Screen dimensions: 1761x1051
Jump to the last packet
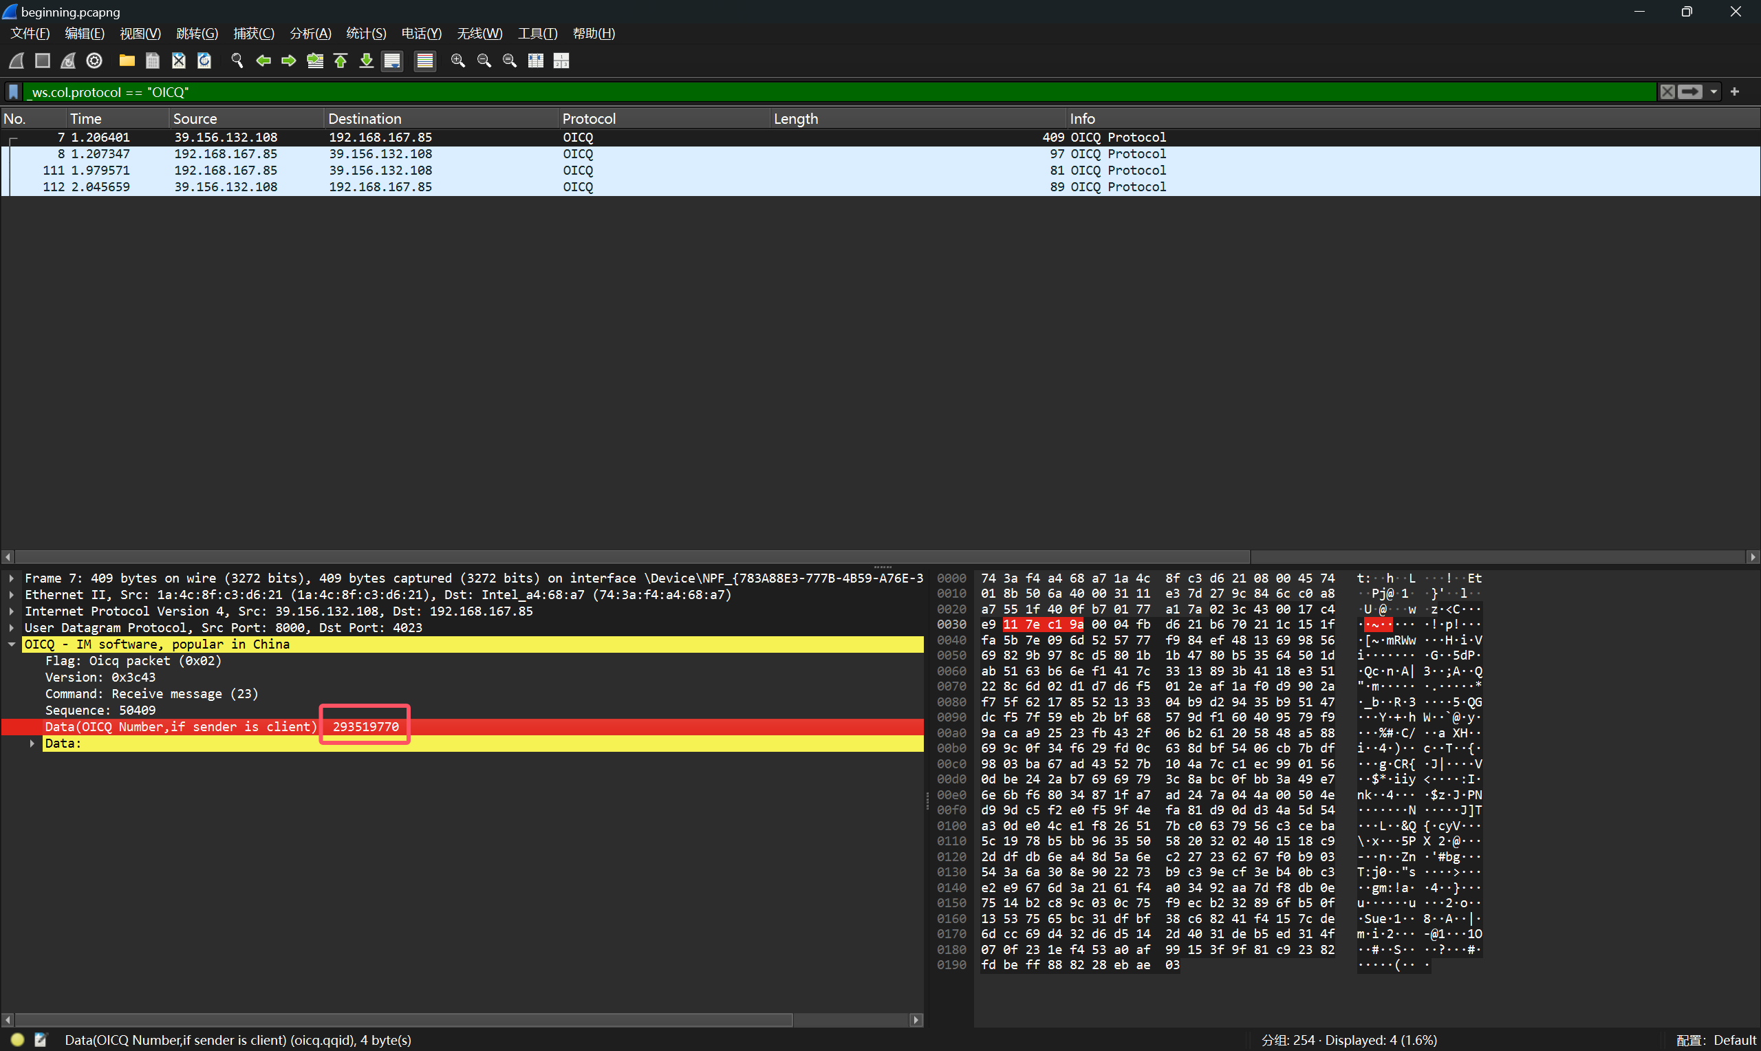[366, 61]
